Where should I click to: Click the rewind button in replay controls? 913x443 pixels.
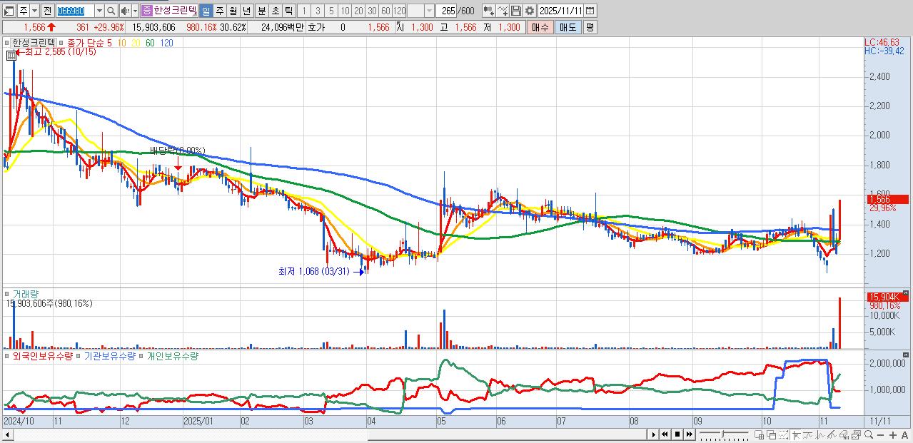pos(665,434)
